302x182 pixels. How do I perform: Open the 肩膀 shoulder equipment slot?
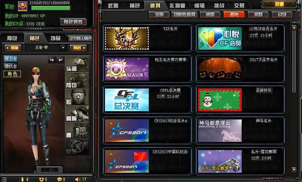tap(77, 114)
